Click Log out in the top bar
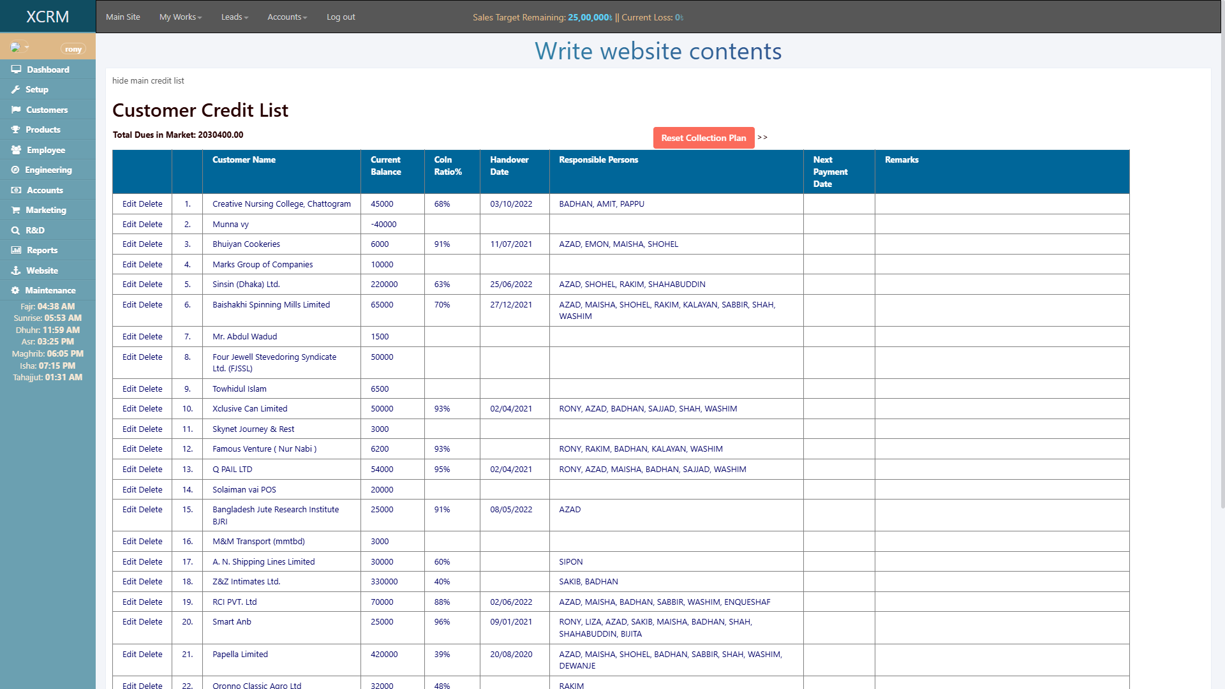 [x=340, y=17]
